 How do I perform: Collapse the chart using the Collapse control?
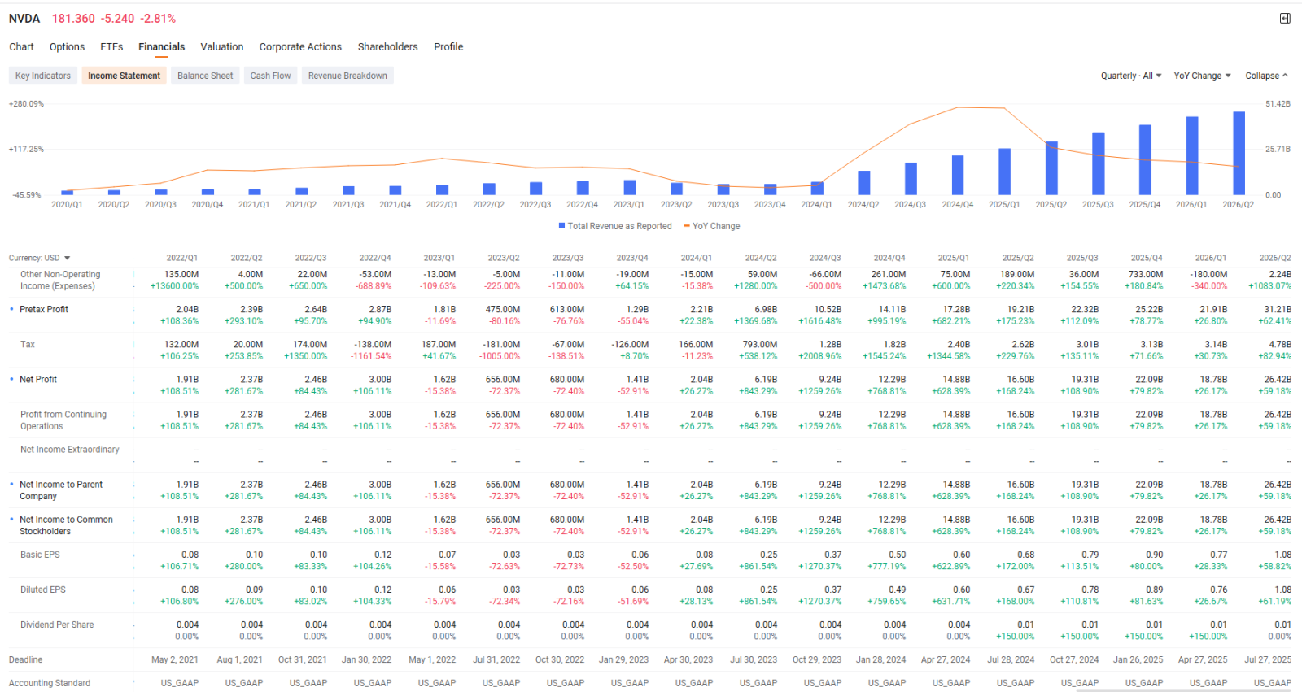[x=1266, y=76]
